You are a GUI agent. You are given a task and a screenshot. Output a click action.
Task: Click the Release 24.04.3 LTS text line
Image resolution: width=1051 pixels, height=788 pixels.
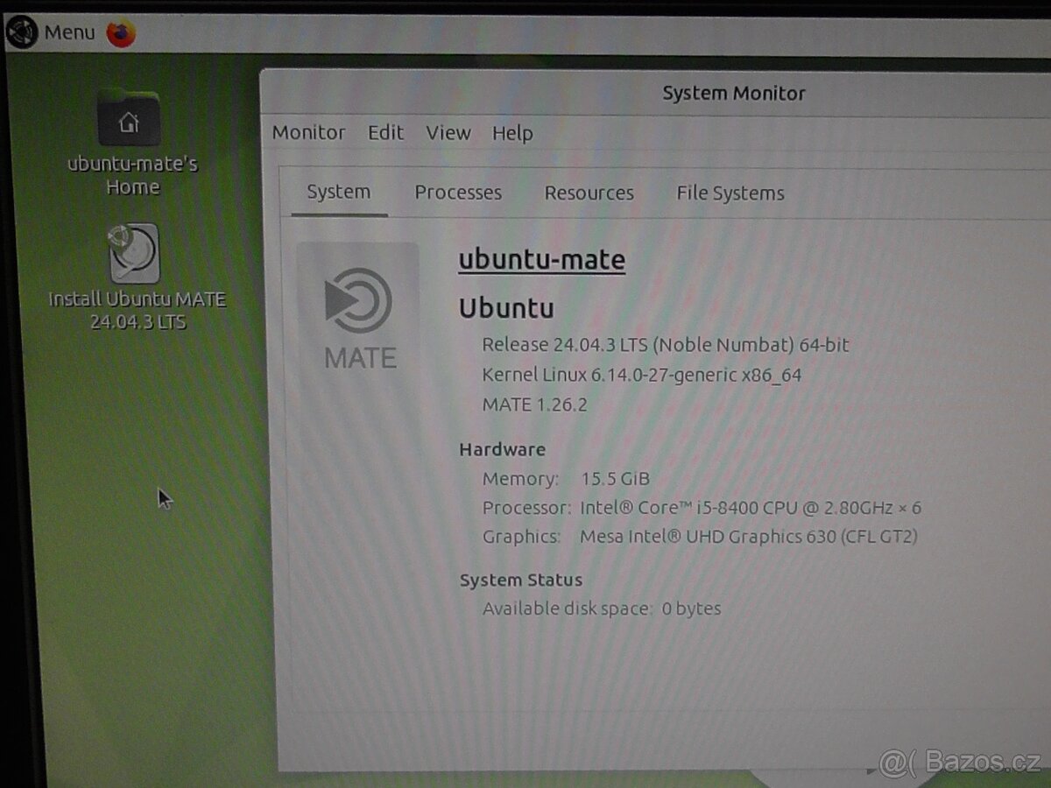coord(666,345)
